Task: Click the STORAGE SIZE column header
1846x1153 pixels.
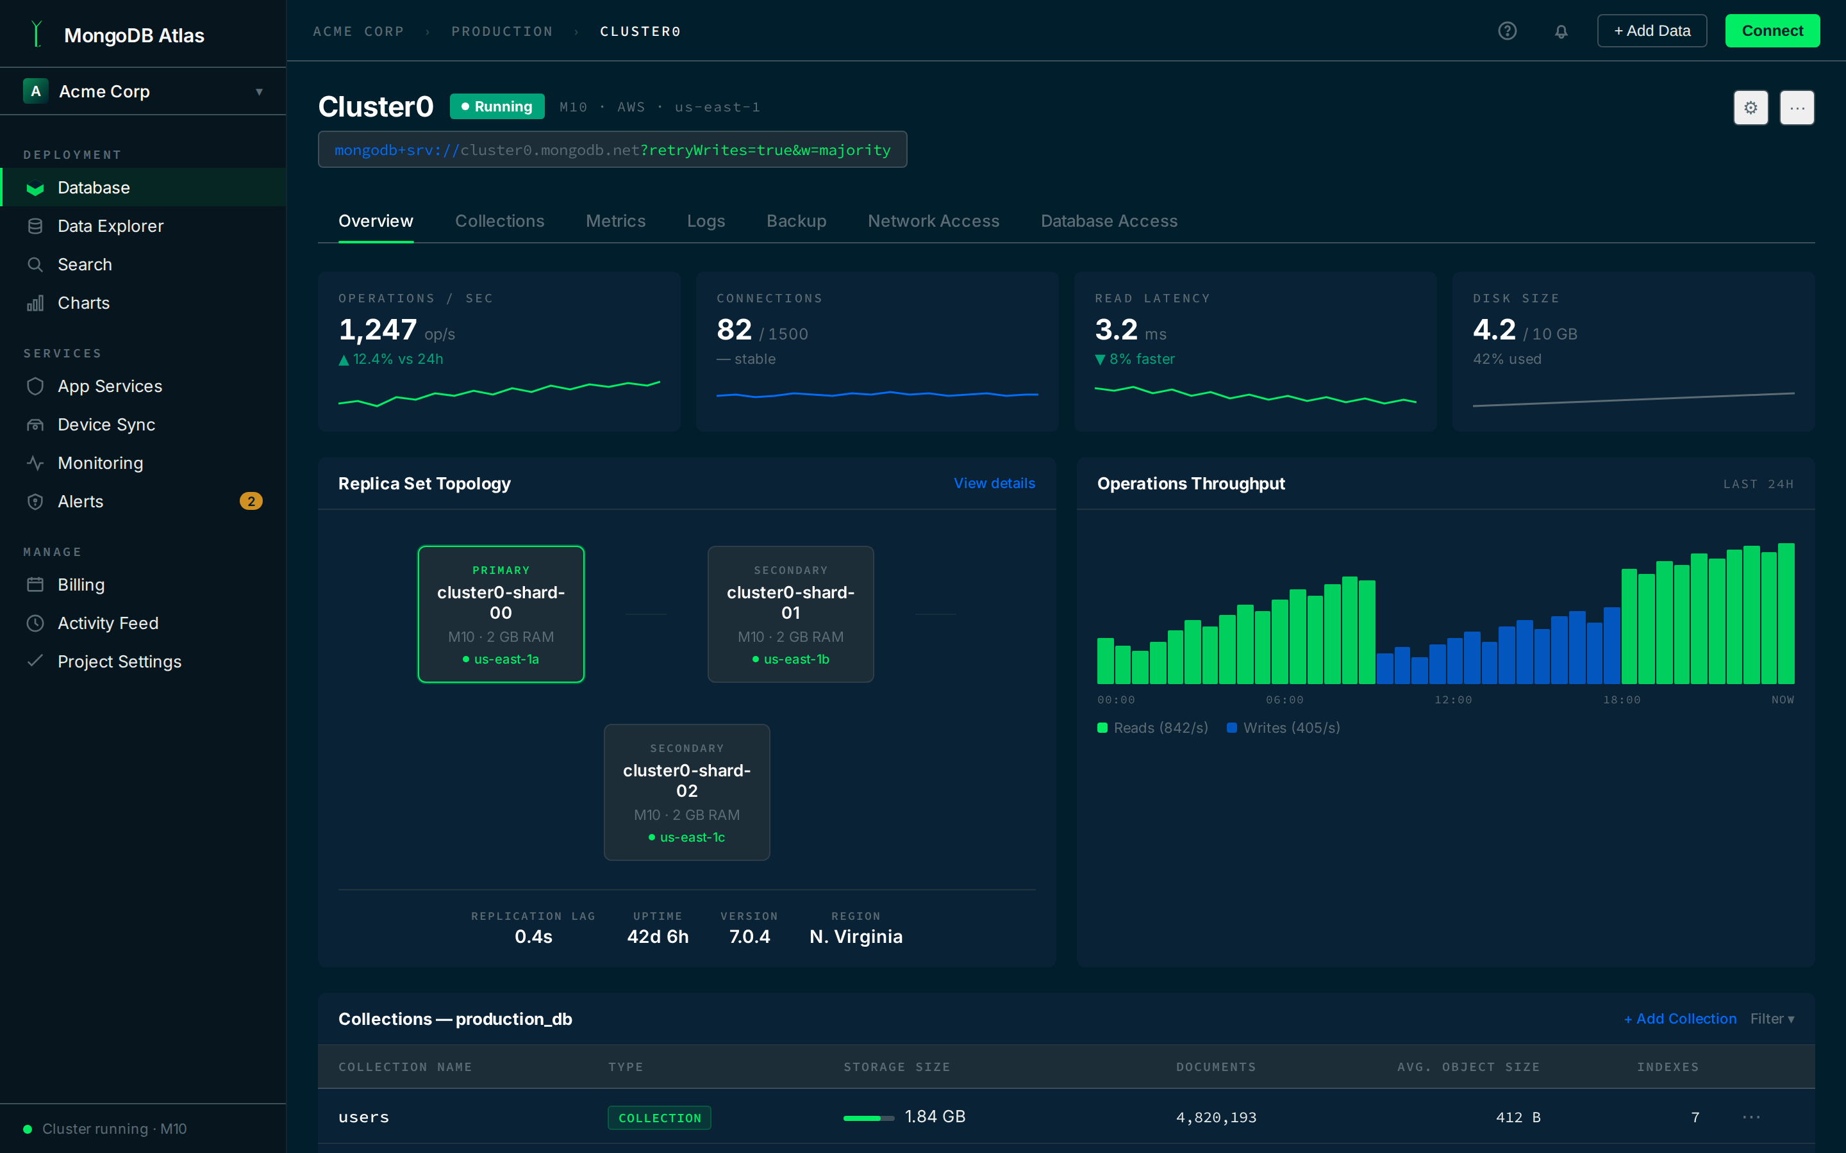Action: [897, 1067]
